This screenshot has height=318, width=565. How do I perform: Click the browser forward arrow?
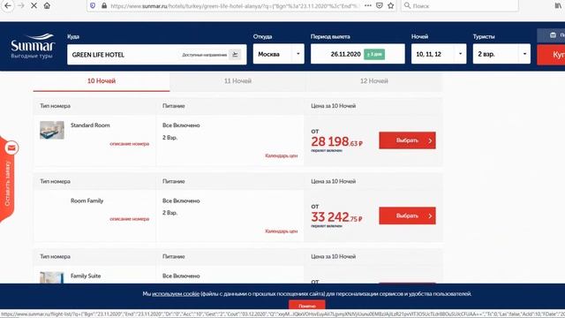tap(21, 6)
